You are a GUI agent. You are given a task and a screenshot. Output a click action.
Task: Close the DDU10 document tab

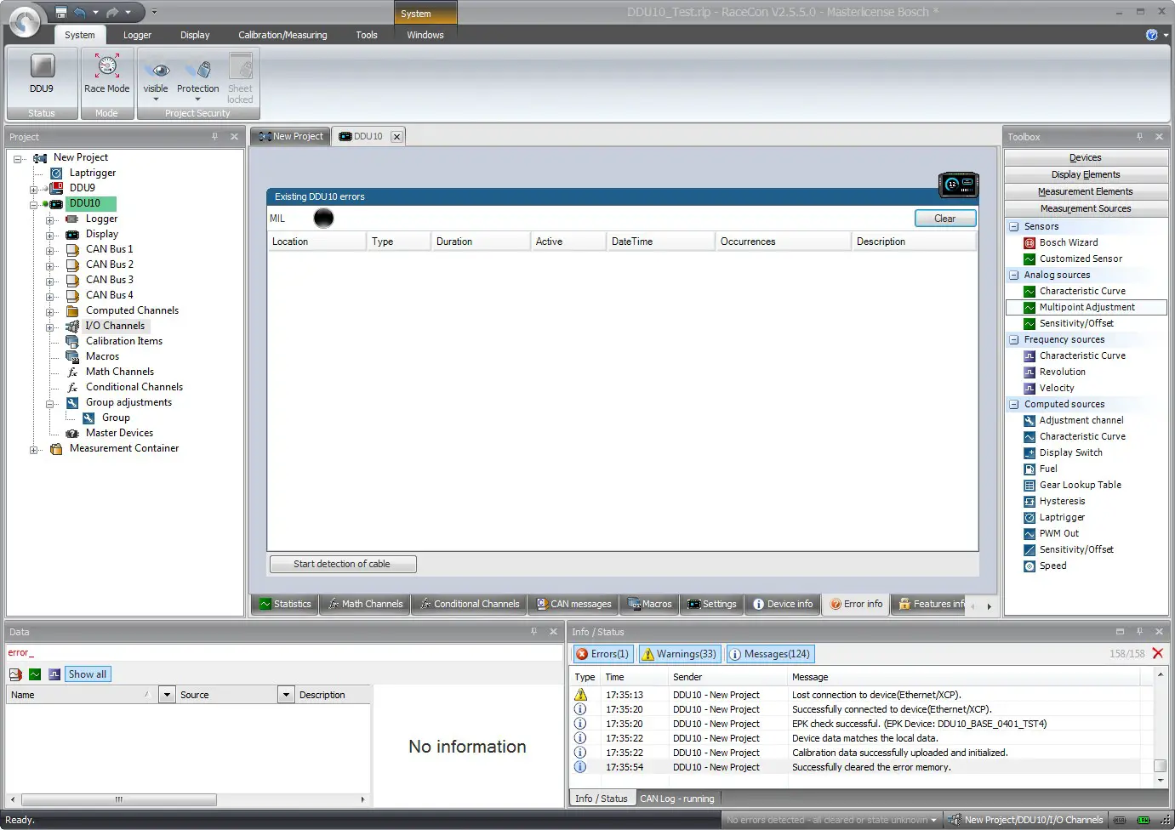coord(396,137)
